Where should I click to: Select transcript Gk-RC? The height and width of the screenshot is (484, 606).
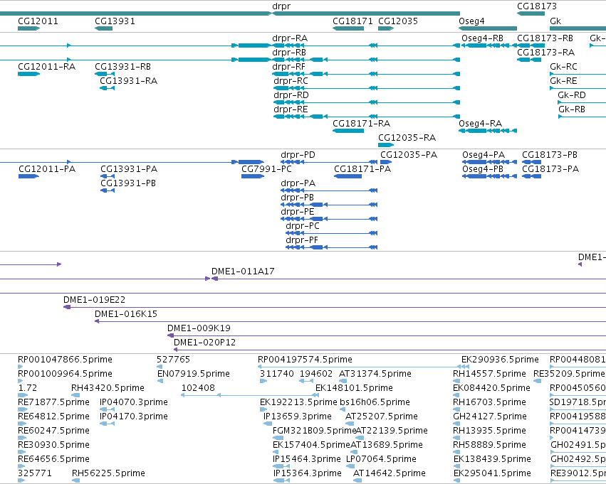tap(563, 67)
